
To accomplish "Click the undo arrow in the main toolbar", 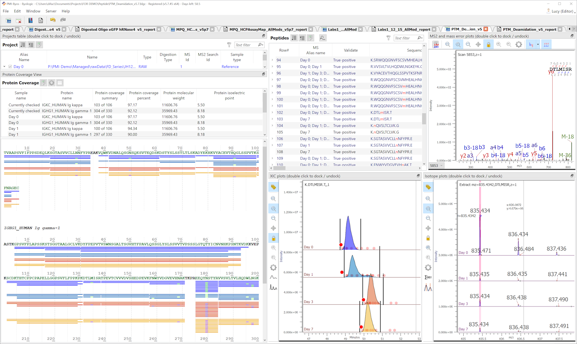I will tap(52, 20).
